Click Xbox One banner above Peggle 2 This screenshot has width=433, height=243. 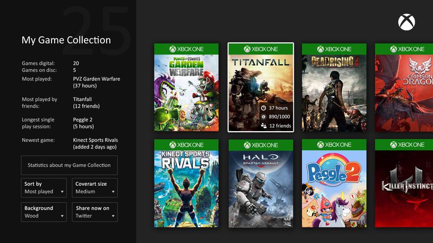[x=334, y=145]
